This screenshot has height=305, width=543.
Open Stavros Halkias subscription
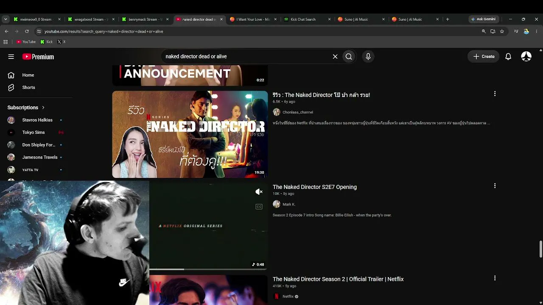coord(36,120)
